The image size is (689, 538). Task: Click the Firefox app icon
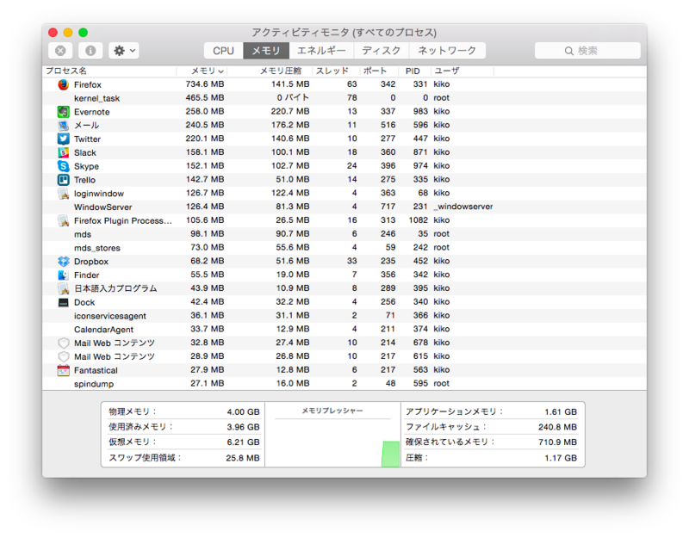click(63, 84)
